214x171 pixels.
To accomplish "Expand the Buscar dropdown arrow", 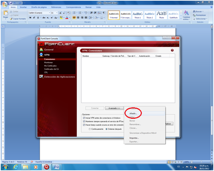I will coord(203,12).
